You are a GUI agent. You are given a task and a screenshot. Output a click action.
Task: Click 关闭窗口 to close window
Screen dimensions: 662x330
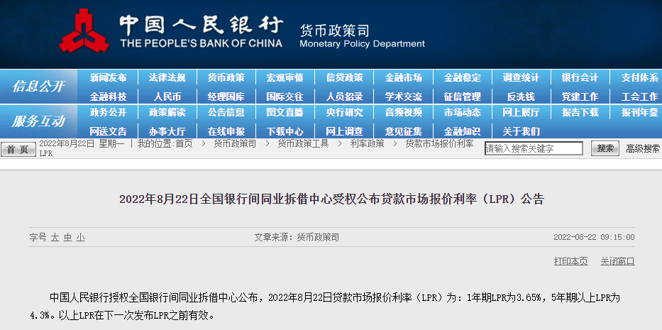(618, 262)
